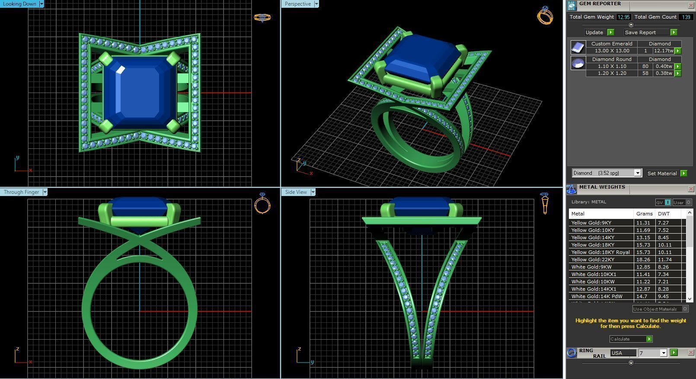Select the Yellow Gold:10KY row
Screen dimensions: 696x379
click(x=627, y=230)
